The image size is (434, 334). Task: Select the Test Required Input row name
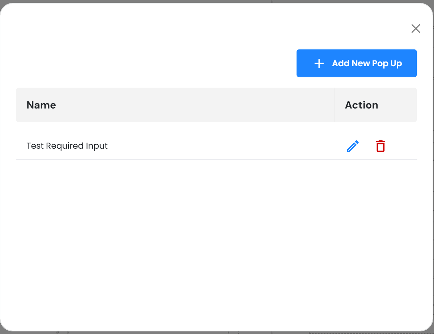click(x=67, y=146)
